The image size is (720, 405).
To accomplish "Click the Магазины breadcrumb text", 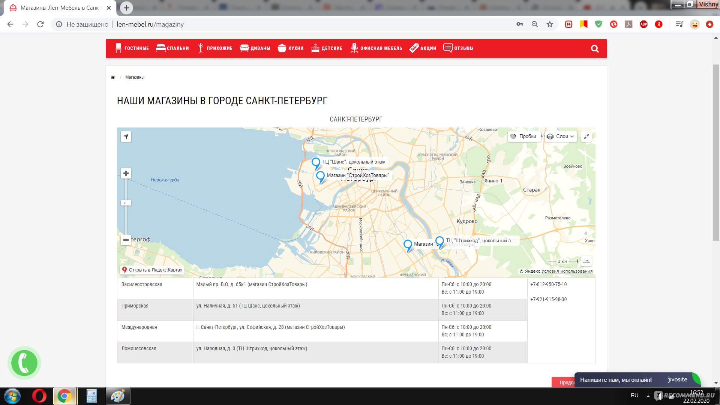I will tap(135, 77).
